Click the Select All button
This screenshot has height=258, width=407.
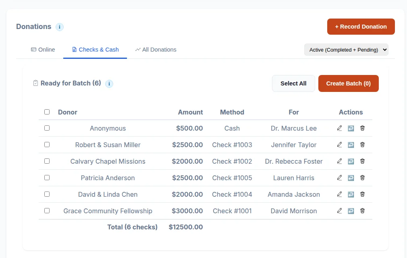293,83
